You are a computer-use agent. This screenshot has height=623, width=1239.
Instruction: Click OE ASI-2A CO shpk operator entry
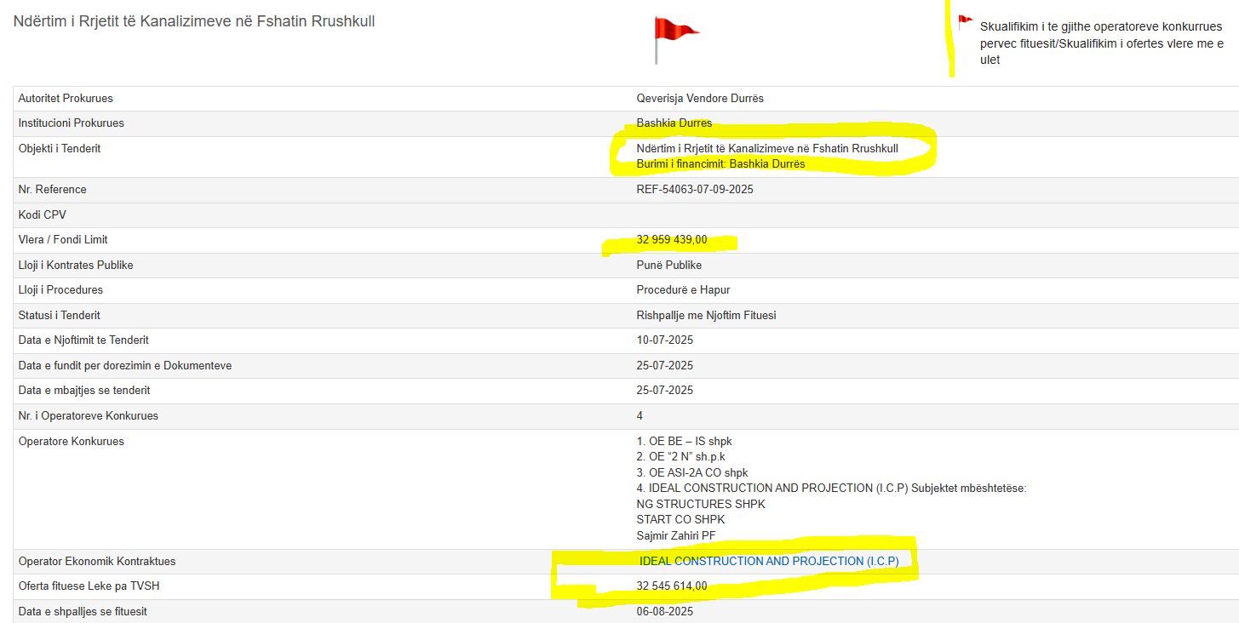pos(692,473)
